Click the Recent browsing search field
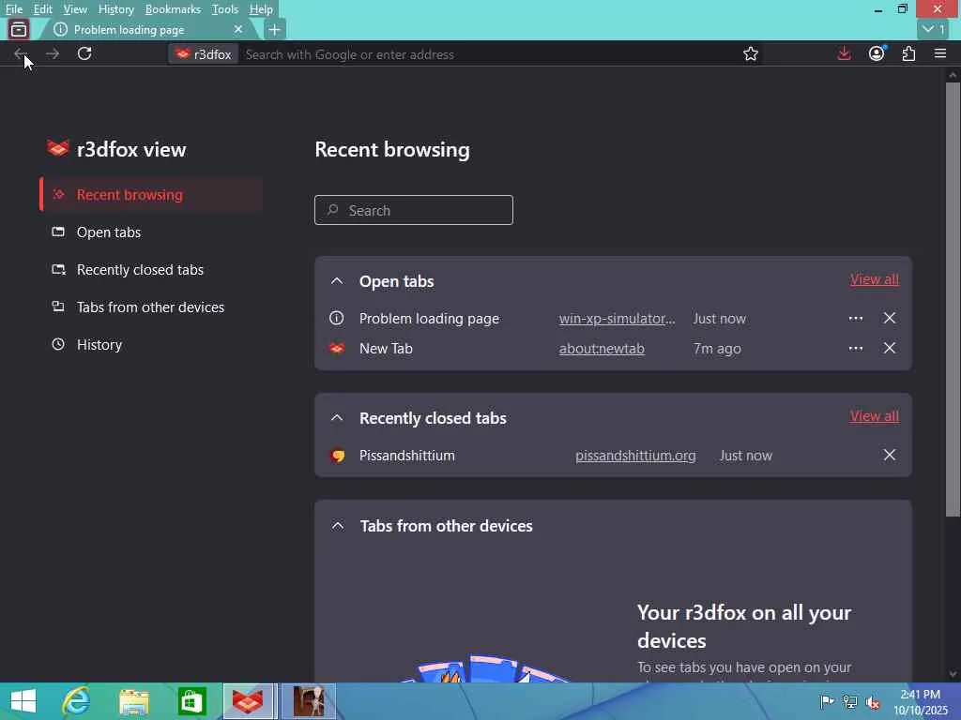 pyautogui.click(x=414, y=210)
